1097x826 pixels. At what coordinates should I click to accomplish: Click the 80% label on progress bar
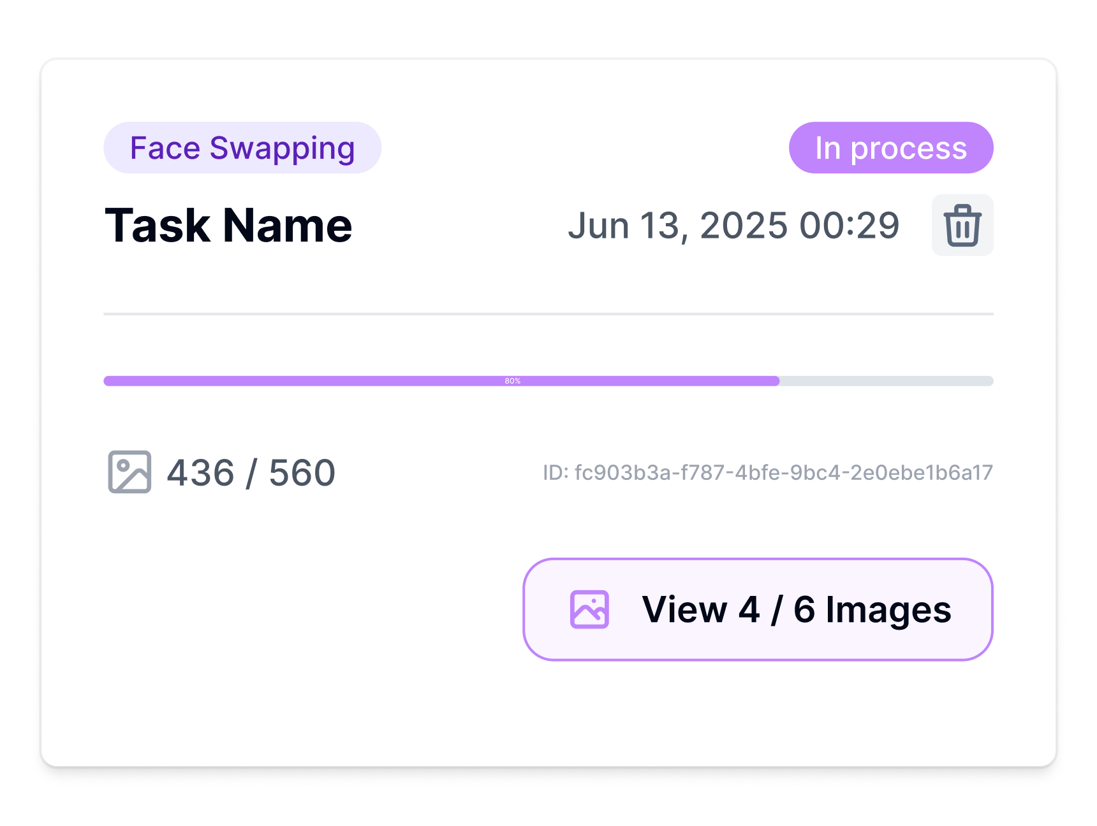click(512, 381)
